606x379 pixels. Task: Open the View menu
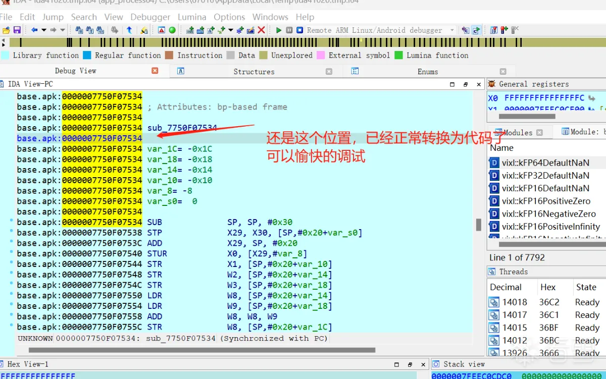pos(114,17)
